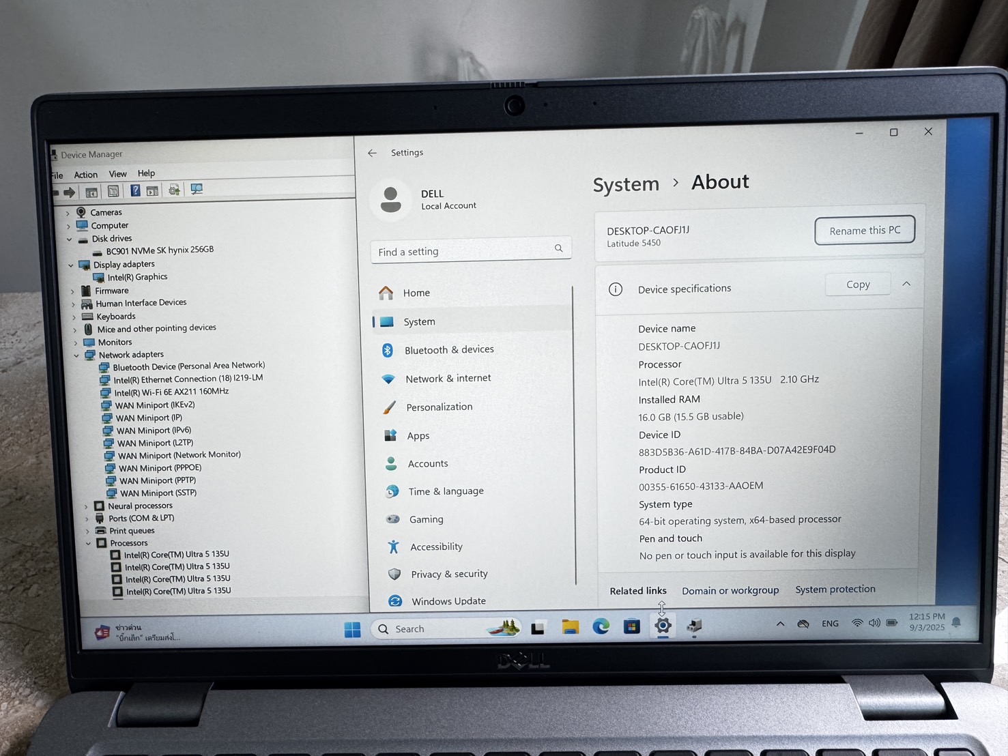Screen dimensions: 1008x756
Task: Click Properties toolbar icon in Device Manager
Action: (x=113, y=192)
